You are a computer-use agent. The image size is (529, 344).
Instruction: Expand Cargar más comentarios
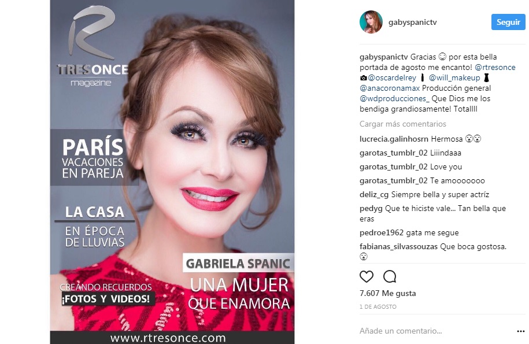pyautogui.click(x=403, y=124)
